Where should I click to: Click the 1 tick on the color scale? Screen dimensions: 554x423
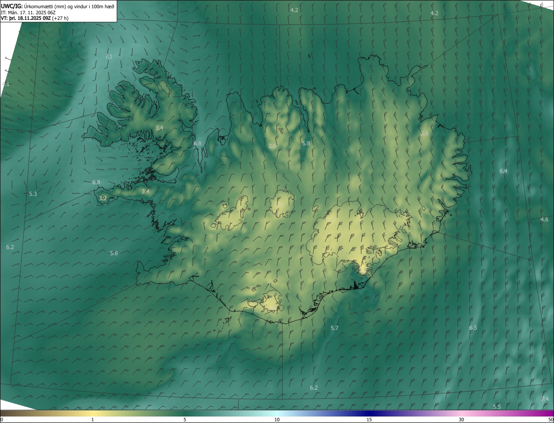[x=93, y=420]
